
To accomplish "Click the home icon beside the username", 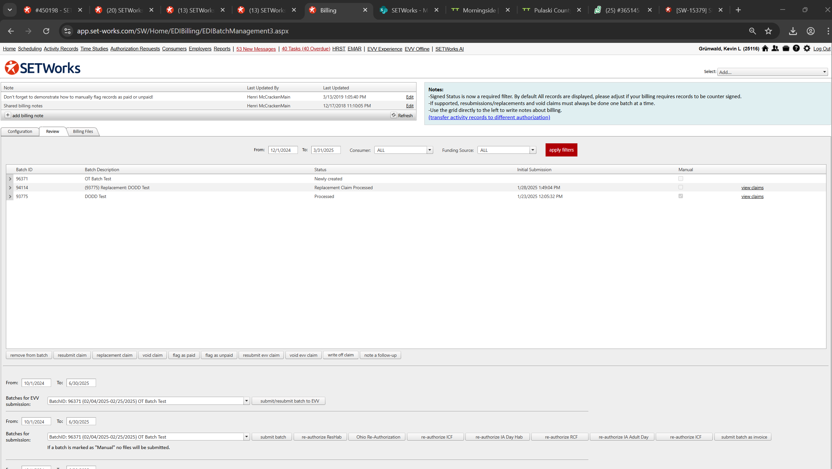I will pos(765,48).
